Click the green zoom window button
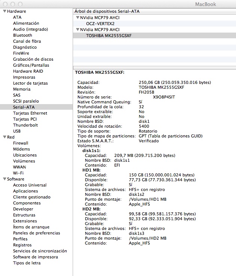This screenshot has height=276, width=236. click(x=21, y=4)
